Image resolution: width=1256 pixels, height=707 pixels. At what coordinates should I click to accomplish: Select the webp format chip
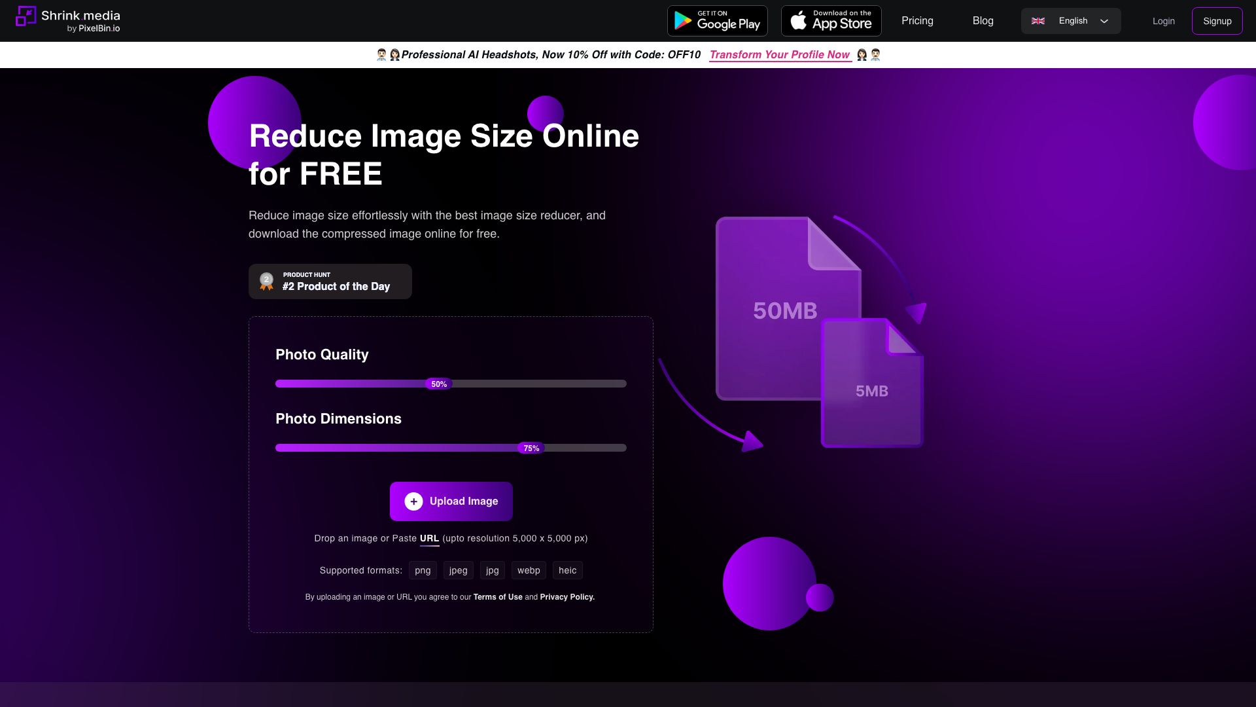pos(529,570)
